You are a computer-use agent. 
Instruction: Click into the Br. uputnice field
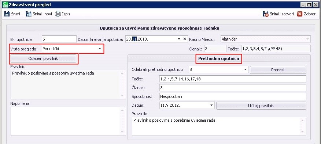[59, 39]
